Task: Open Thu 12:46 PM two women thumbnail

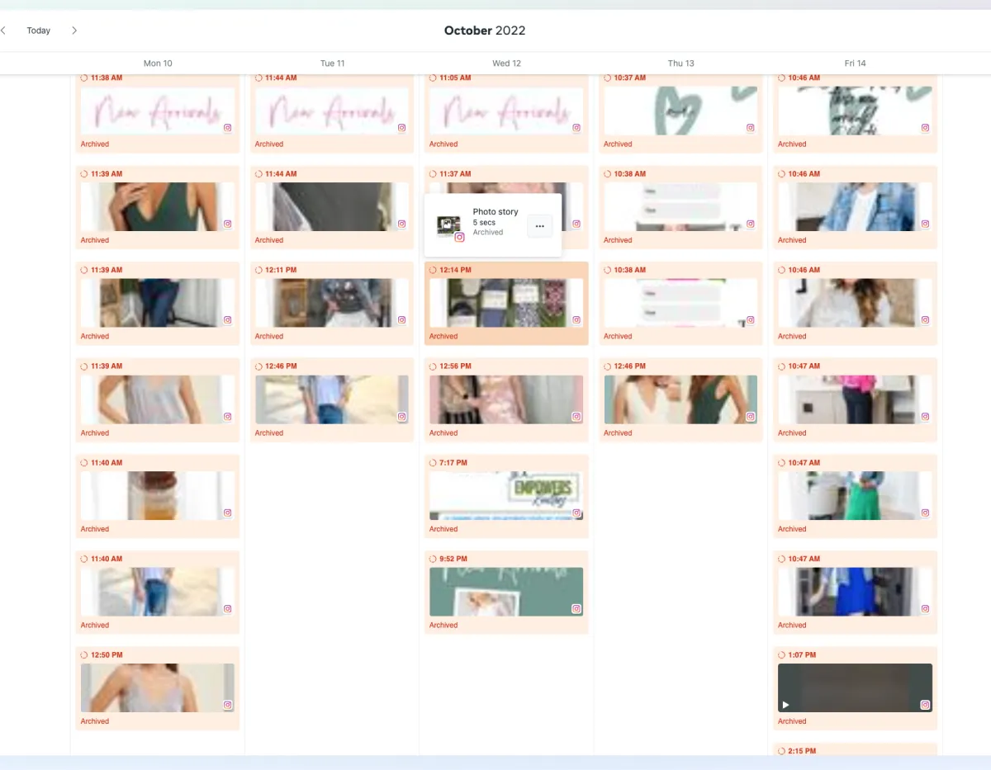Action: point(680,399)
